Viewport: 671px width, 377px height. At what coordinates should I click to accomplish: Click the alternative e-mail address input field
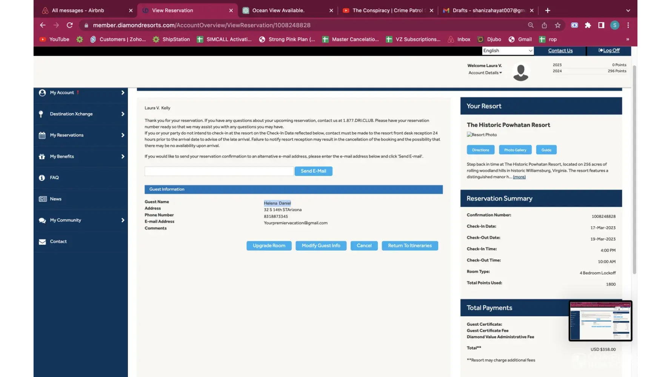219,171
